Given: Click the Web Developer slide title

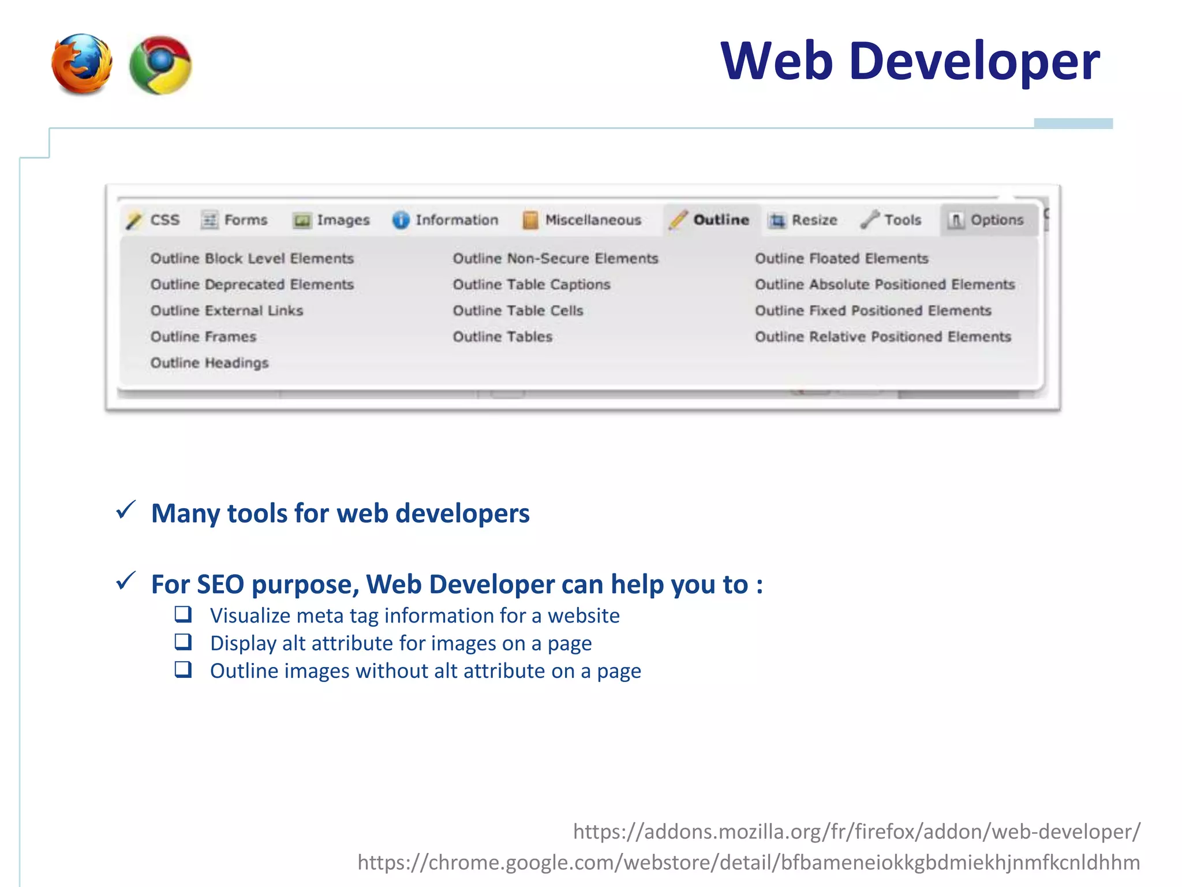Looking at the screenshot, I should [910, 62].
